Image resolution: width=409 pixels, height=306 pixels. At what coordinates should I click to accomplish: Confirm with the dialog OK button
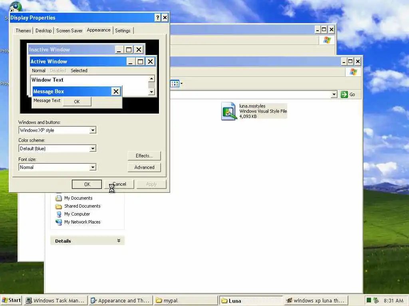pos(87,184)
